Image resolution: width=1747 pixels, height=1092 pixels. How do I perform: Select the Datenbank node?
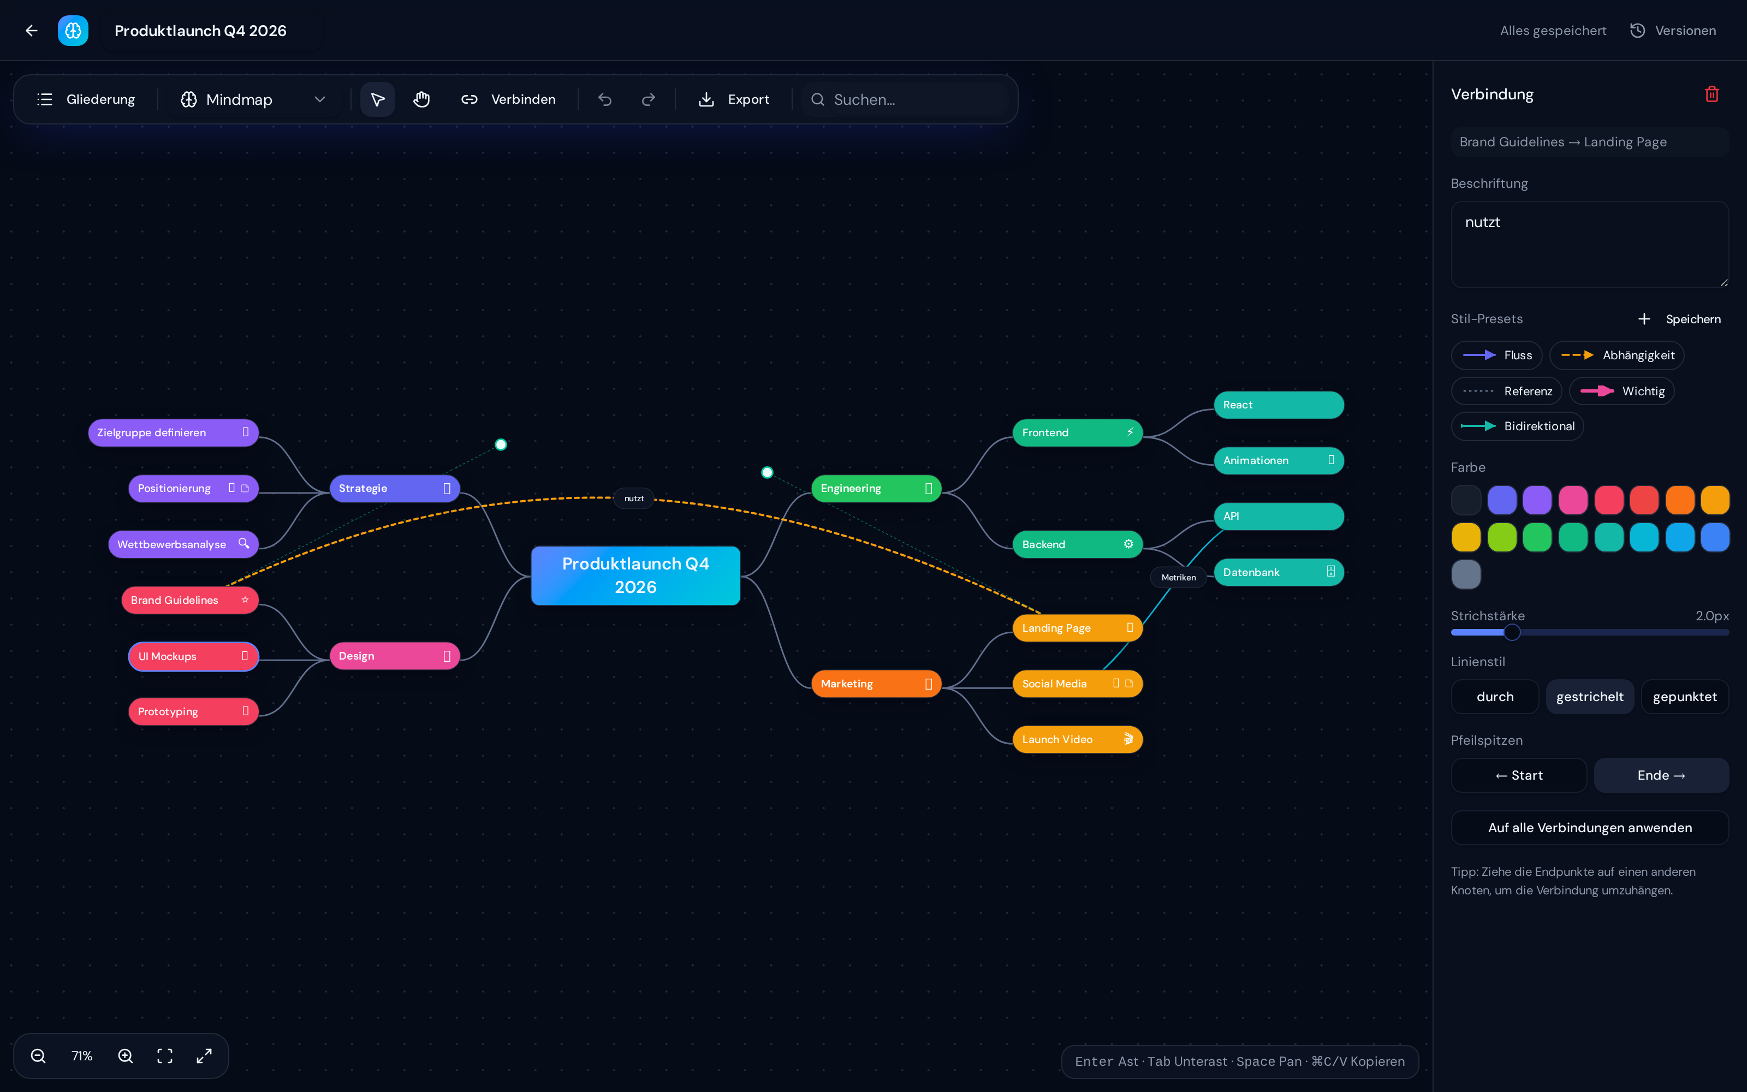tap(1279, 572)
